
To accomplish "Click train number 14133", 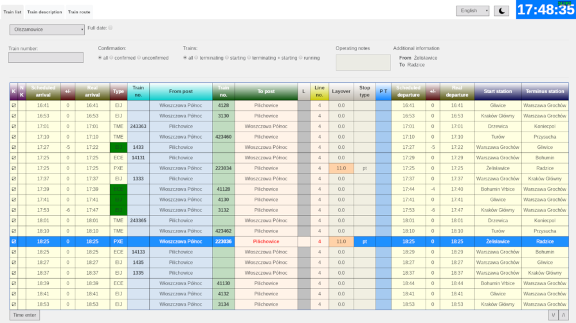I will click(x=138, y=252).
